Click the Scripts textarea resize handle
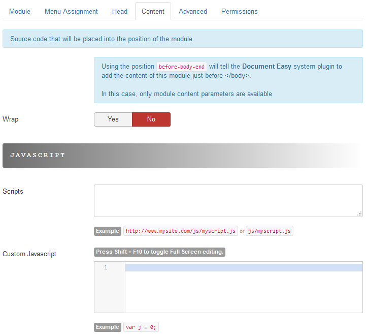 [359, 214]
